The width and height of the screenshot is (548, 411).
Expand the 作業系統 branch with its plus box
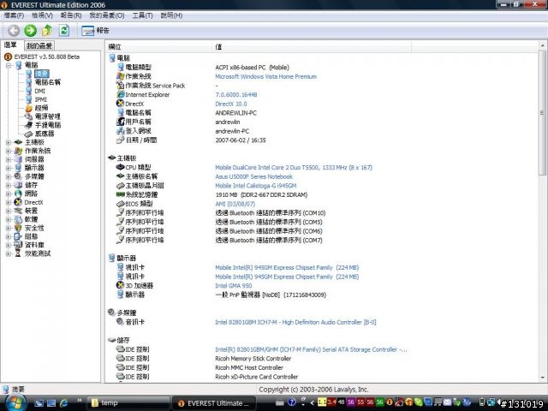coord(9,151)
